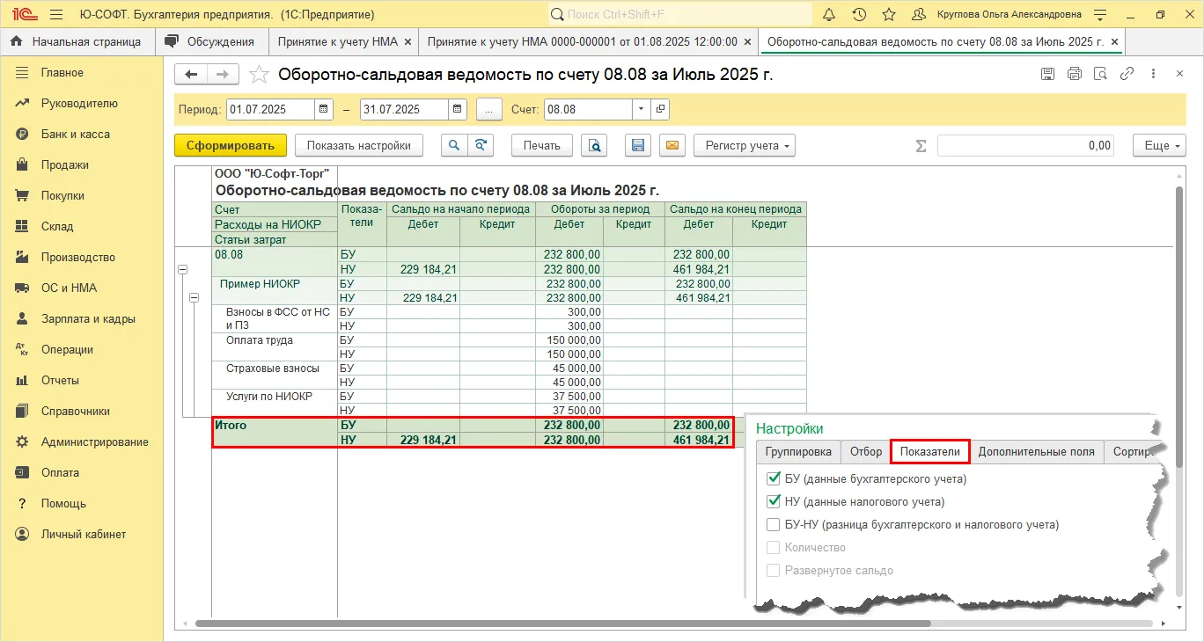Add report to favorites star icon
This screenshot has height=642, width=1204.
(x=259, y=75)
